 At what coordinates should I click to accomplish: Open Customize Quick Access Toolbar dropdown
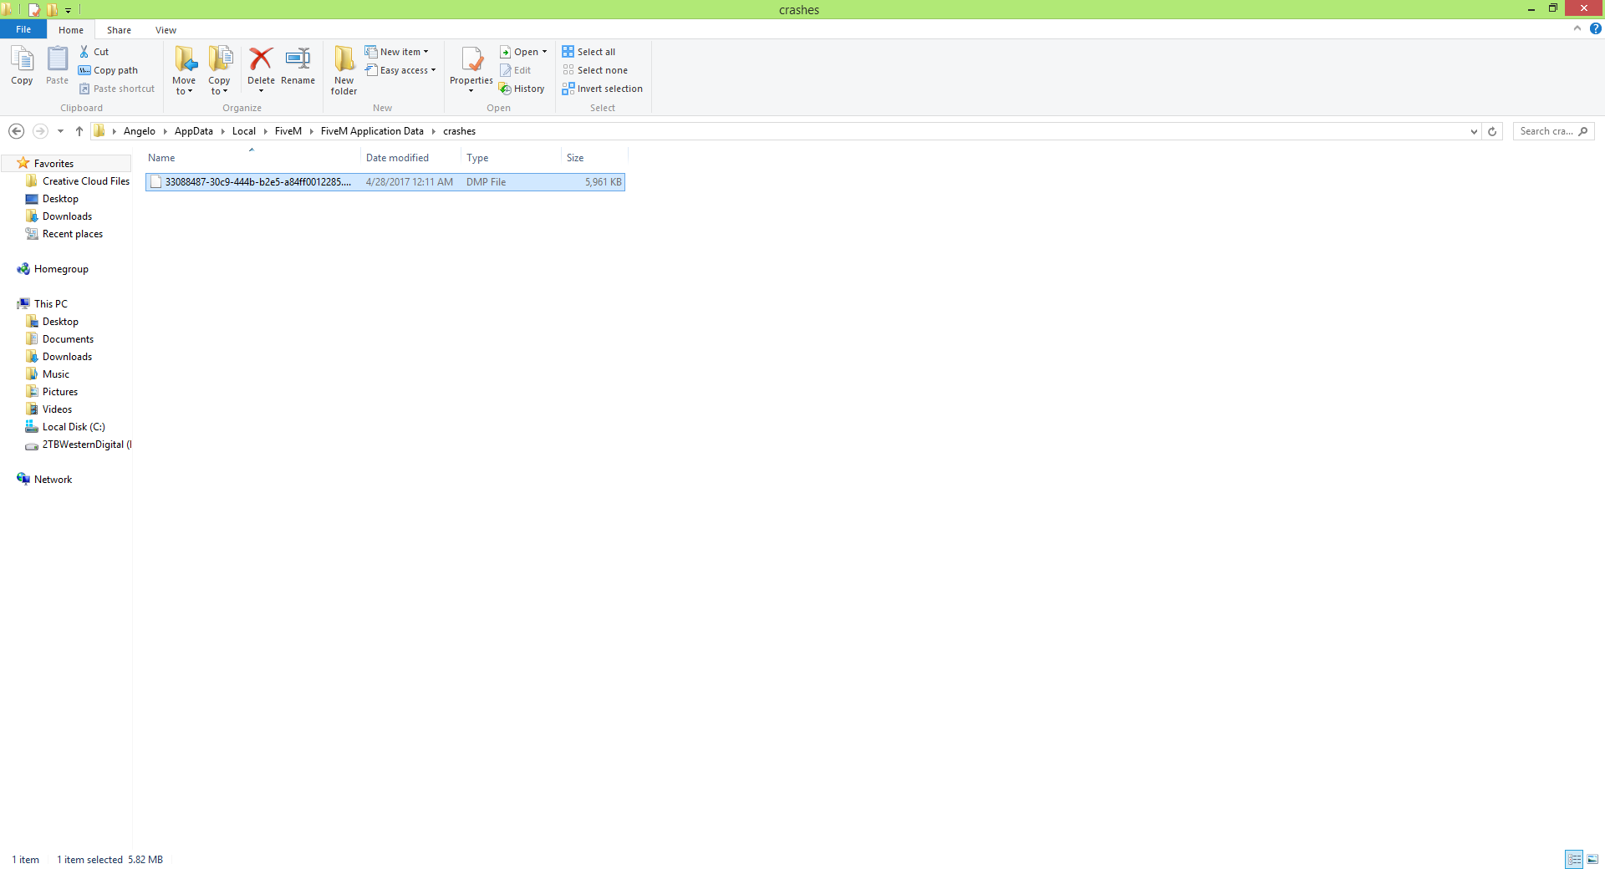(68, 10)
